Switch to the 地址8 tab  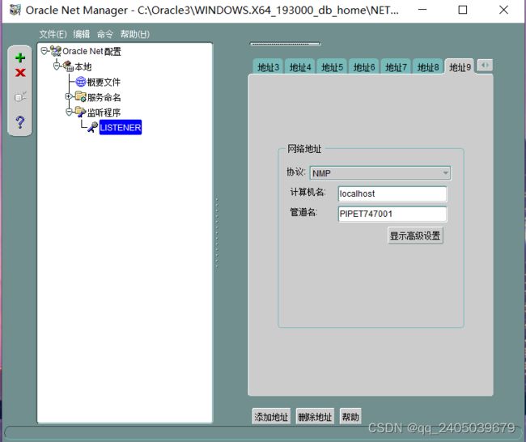tap(428, 67)
